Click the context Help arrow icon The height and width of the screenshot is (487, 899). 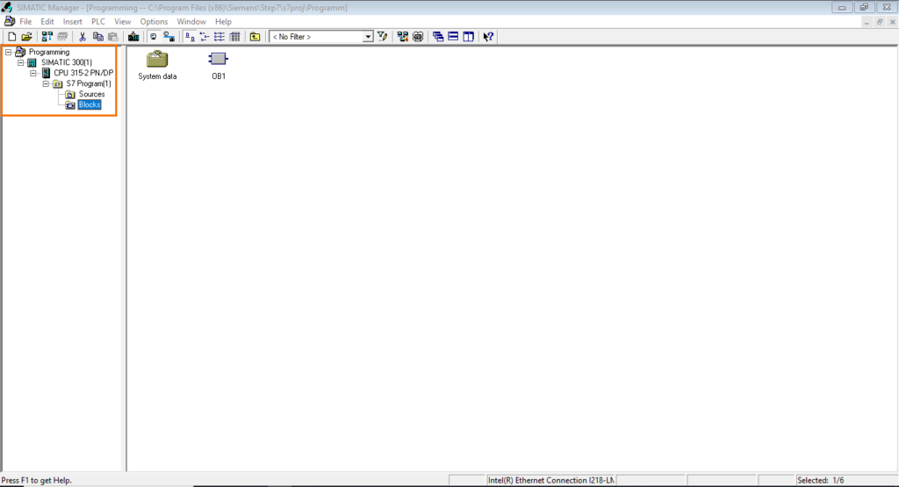488,37
